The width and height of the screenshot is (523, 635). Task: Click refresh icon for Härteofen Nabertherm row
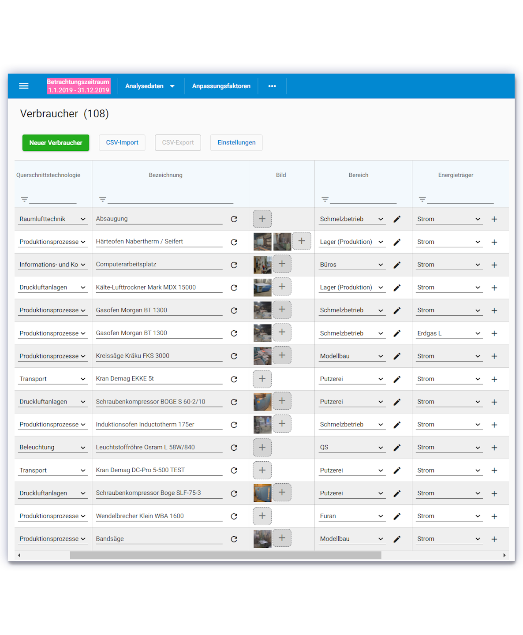coord(234,242)
